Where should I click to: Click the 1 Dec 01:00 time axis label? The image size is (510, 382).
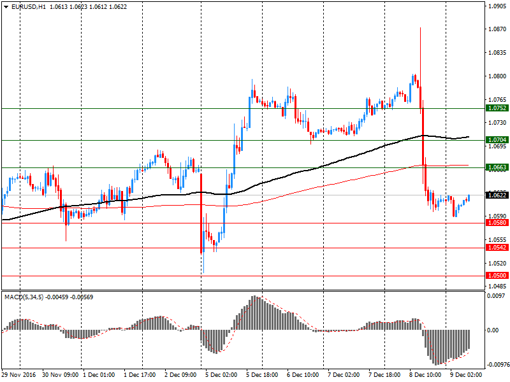tap(99, 375)
